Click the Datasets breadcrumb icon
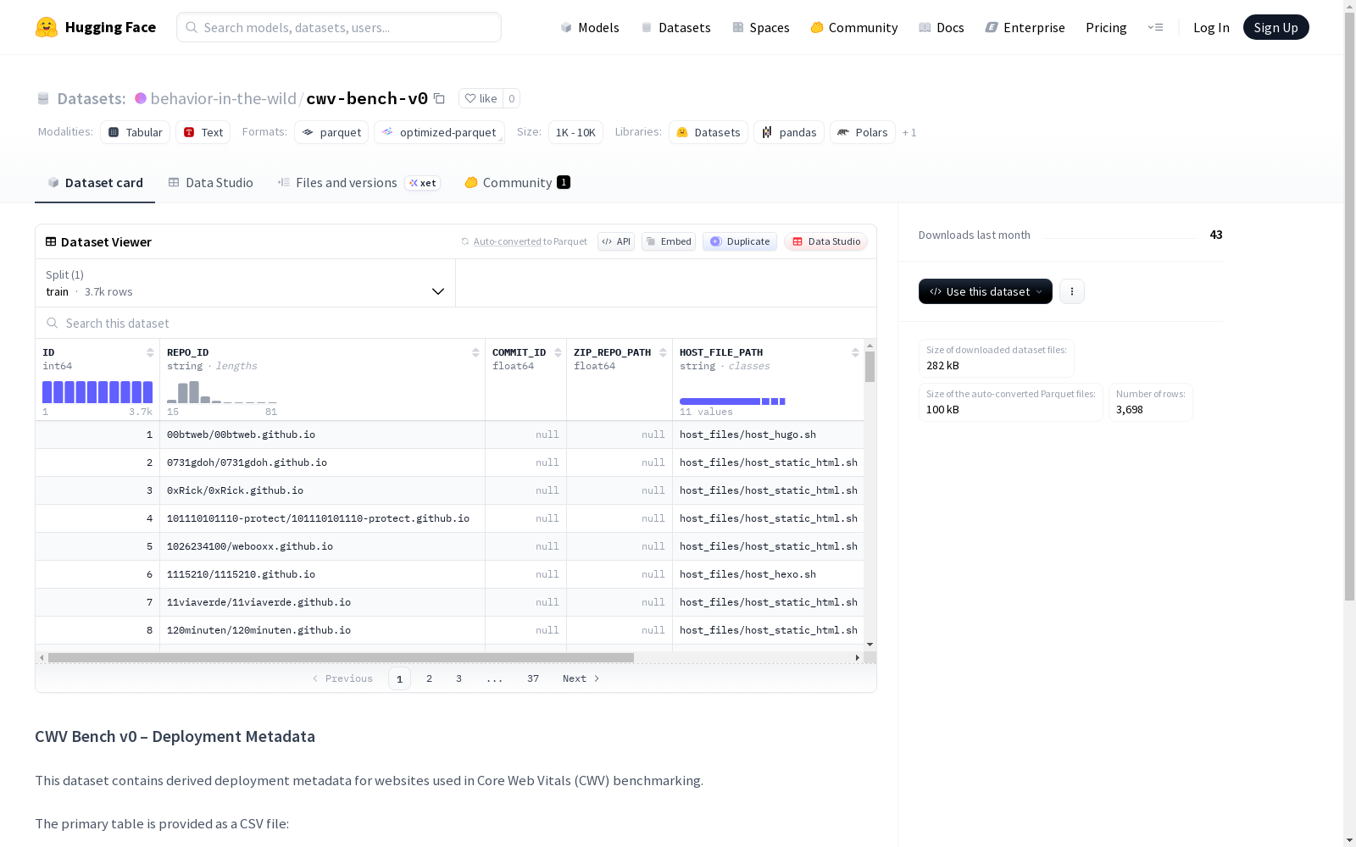 pos(43,99)
